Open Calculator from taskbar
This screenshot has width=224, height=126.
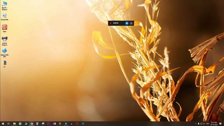click(37, 124)
